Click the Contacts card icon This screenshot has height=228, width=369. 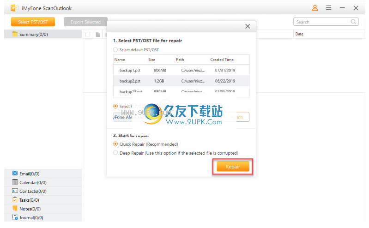click(15, 191)
